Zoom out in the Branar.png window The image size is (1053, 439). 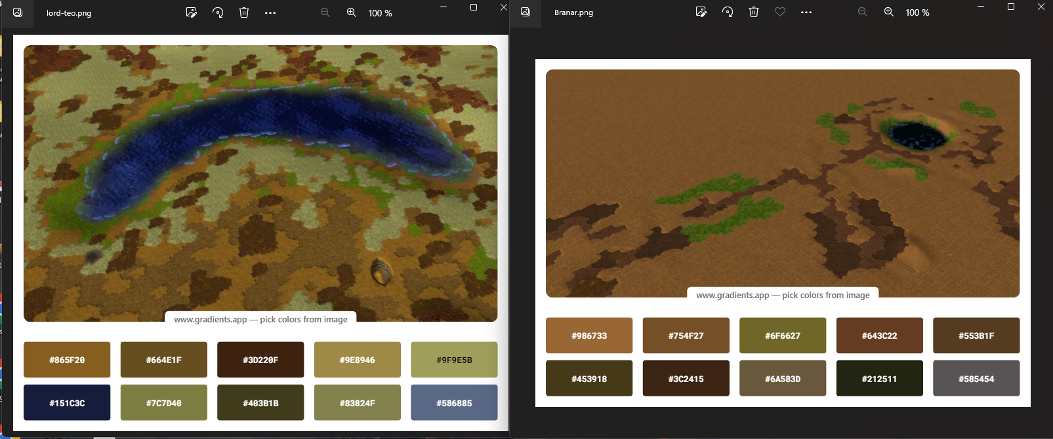(863, 12)
